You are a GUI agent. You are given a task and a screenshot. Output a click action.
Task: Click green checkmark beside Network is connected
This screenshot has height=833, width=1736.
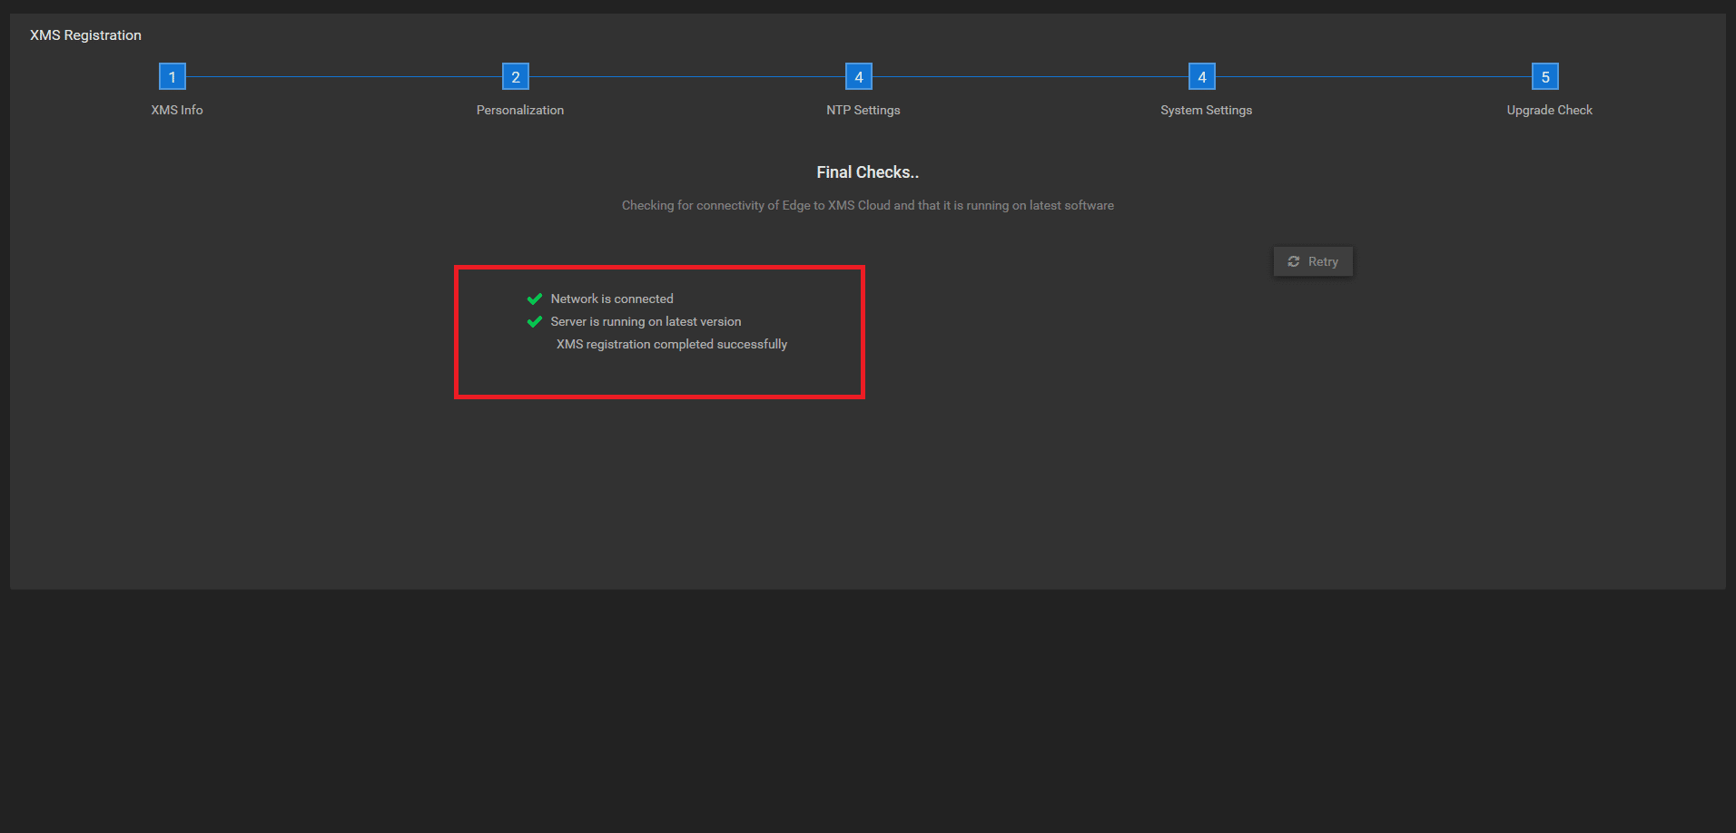[535, 299]
